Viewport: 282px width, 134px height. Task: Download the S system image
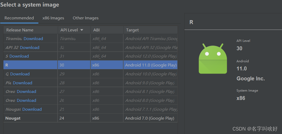click(x=19, y=56)
